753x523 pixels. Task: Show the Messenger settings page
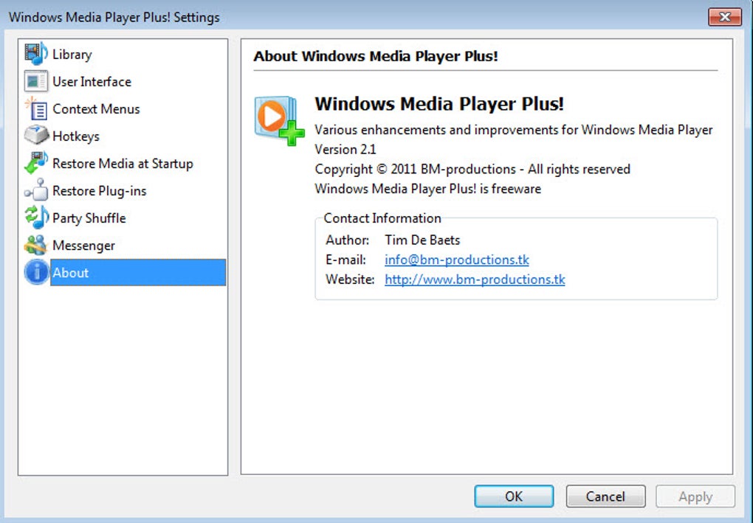[83, 246]
